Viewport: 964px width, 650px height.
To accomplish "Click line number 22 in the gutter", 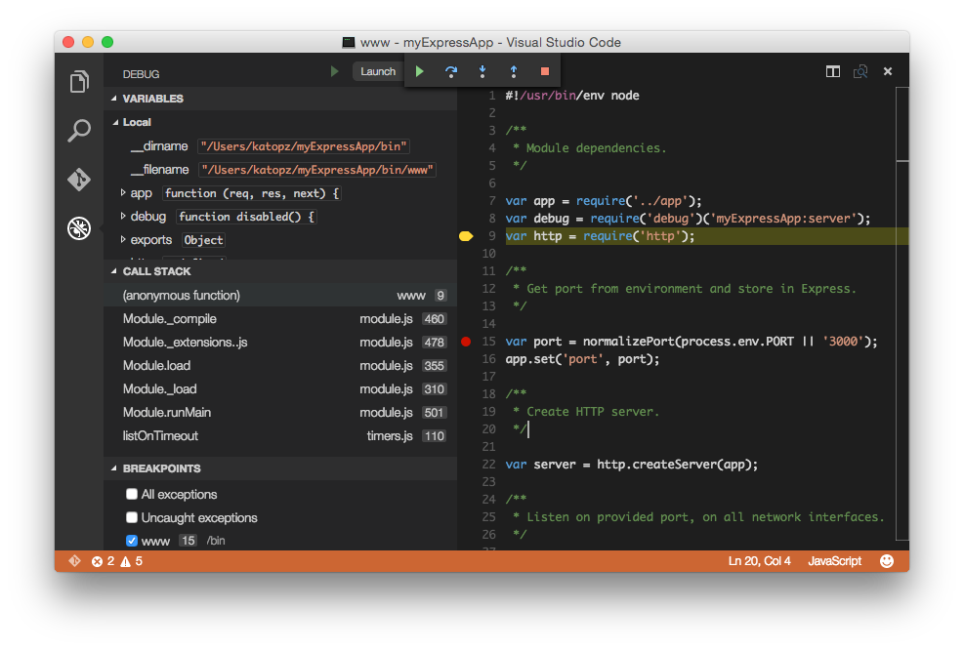I will 488,465.
